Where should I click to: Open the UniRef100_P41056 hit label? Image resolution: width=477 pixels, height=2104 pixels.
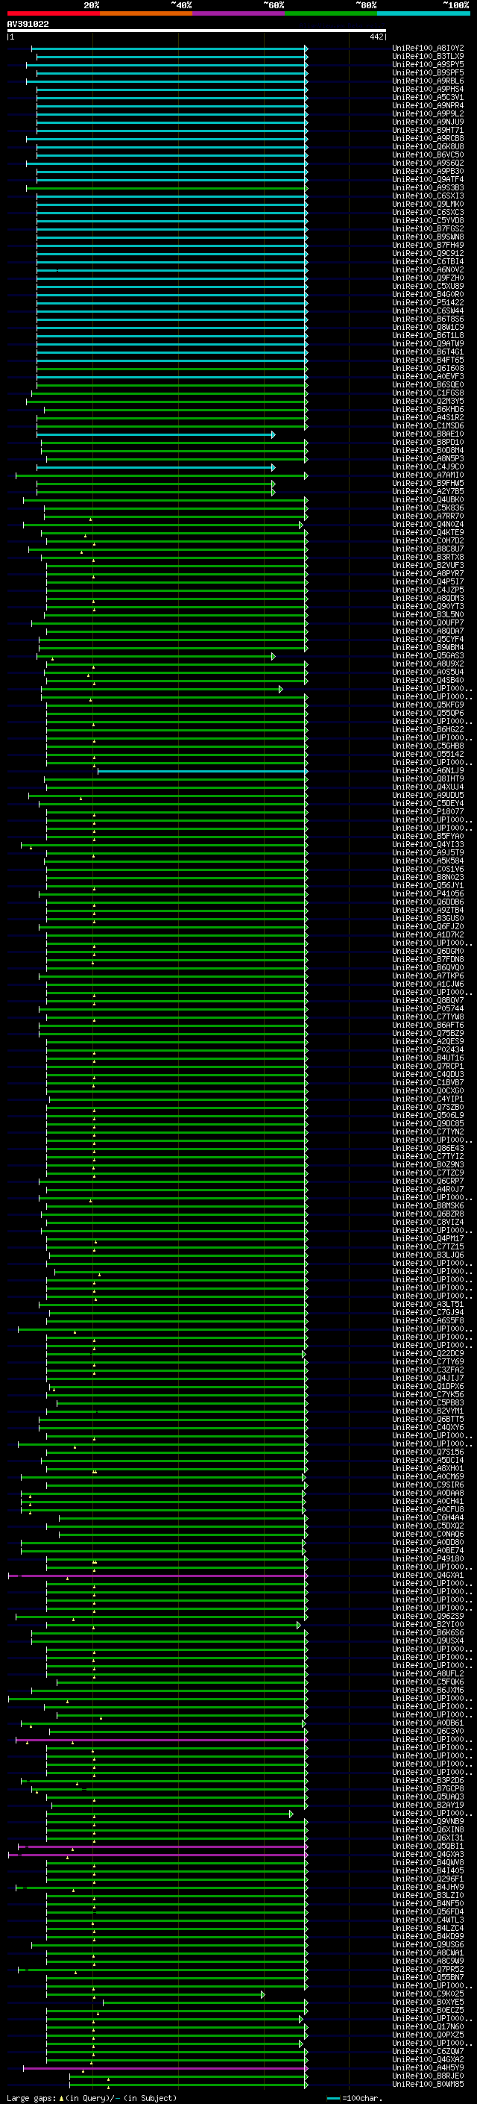tap(428, 893)
